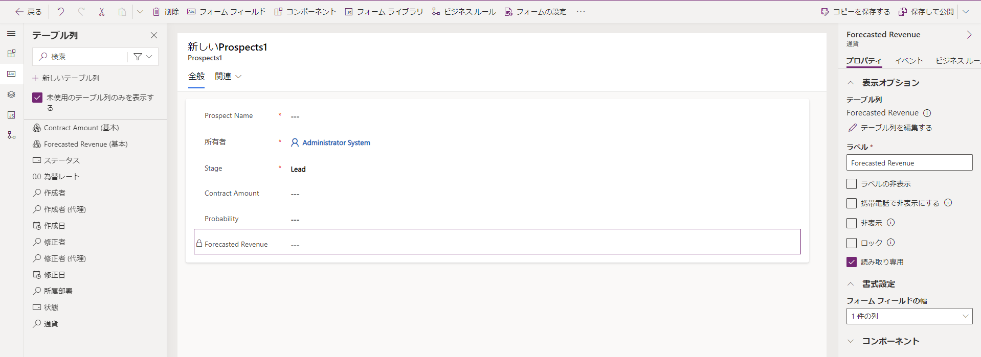Switch to イベント tab

(x=909, y=61)
